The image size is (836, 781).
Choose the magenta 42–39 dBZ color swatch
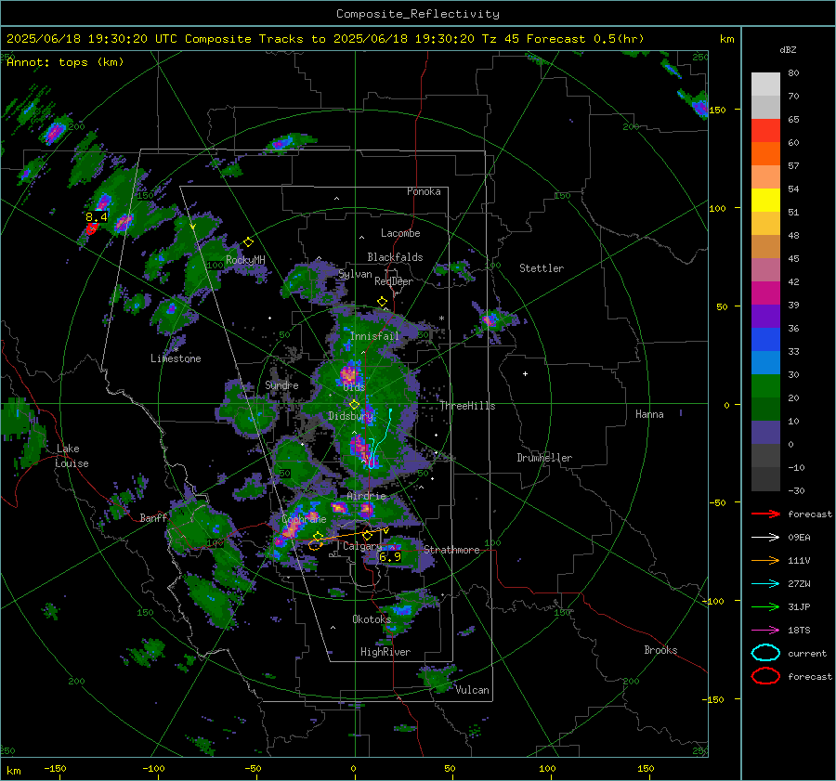tap(765, 293)
